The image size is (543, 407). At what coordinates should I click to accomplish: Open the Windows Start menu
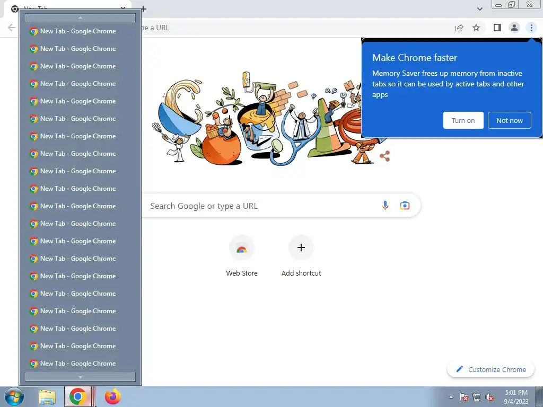pyautogui.click(x=14, y=396)
